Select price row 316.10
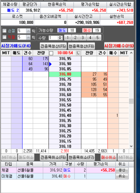 [65, 147]
